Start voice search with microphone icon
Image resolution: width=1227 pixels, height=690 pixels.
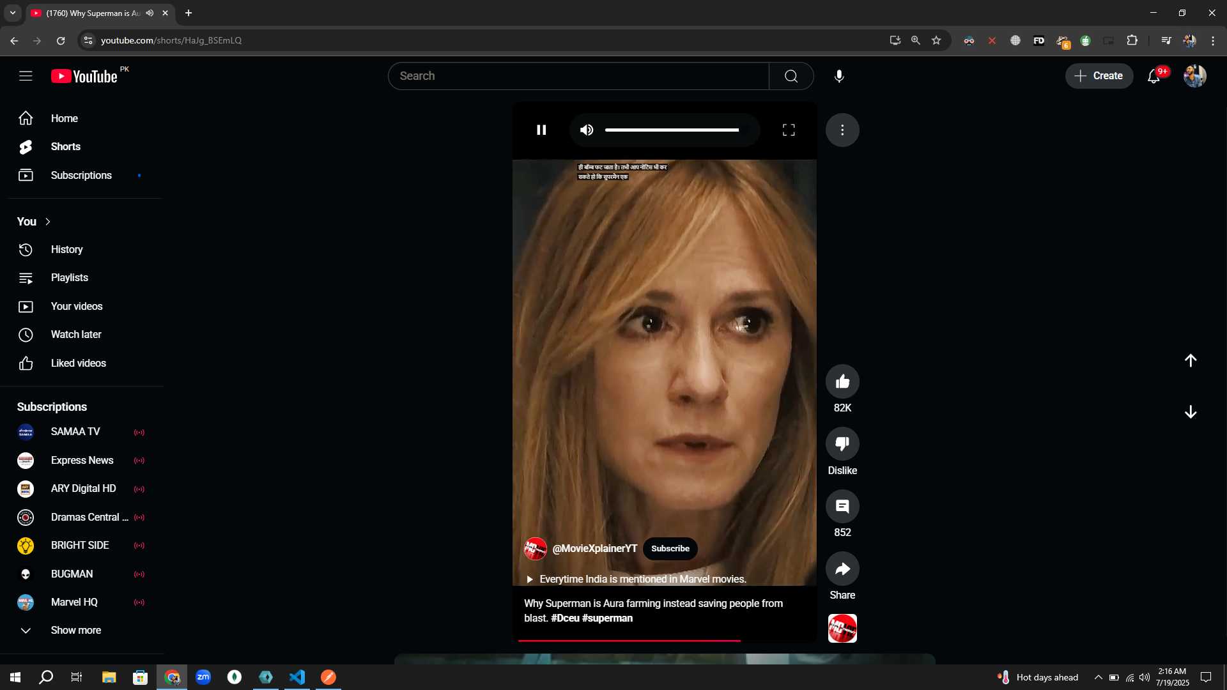(839, 76)
